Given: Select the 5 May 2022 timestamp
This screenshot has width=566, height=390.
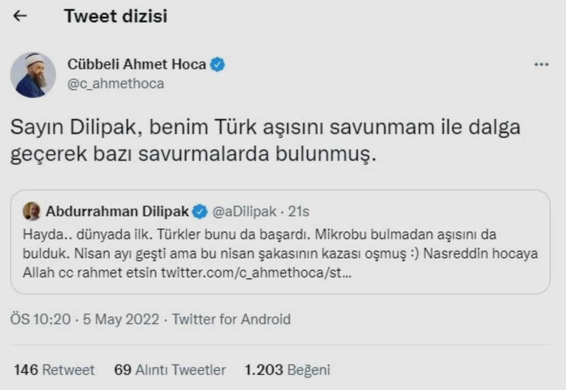Looking at the screenshot, I should tap(119, 319).
